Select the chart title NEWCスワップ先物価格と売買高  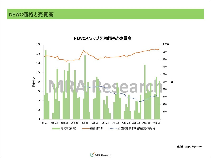tap(103, 38)
